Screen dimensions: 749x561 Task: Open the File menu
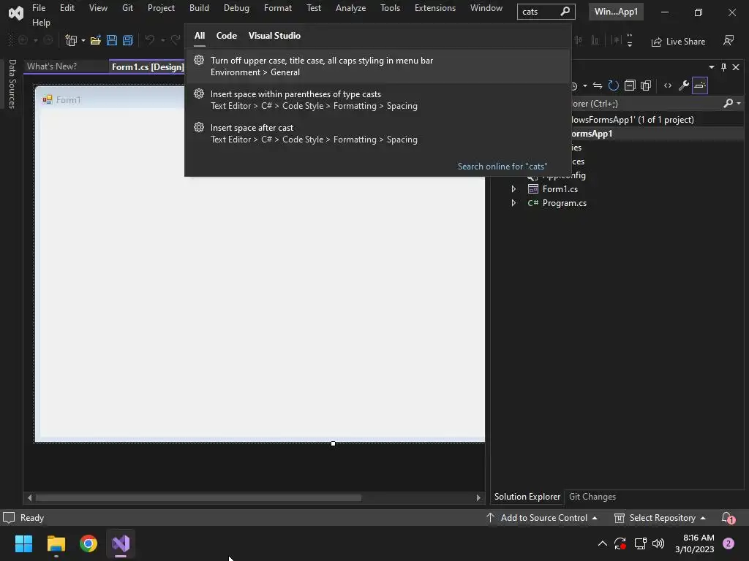coord(39,8)
